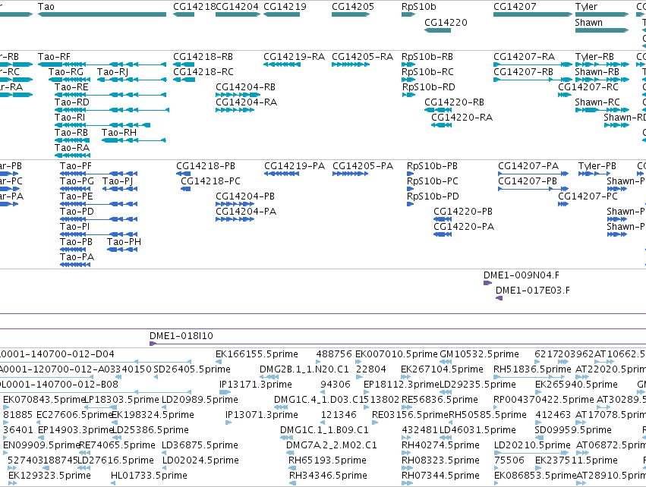This screenshot has height=487, width=646.
Task: Select protein CG14218-PB
Action: [183, 174]
